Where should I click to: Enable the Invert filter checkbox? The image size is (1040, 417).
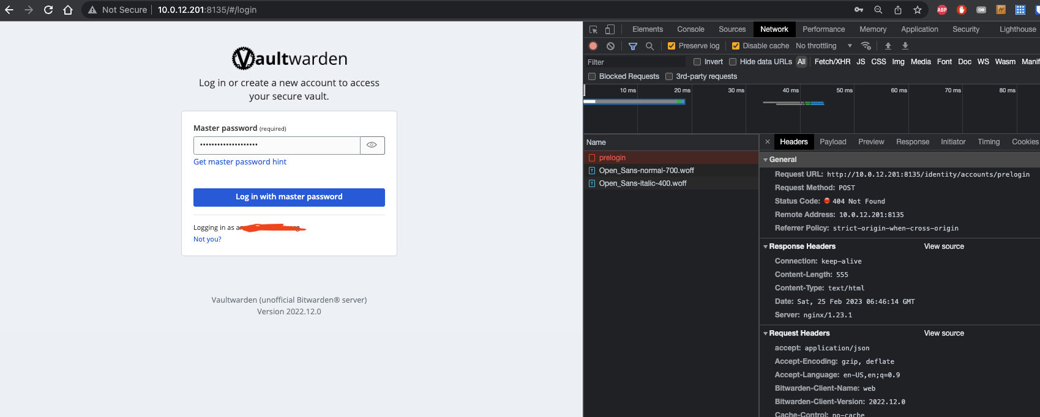click(697, 62)
